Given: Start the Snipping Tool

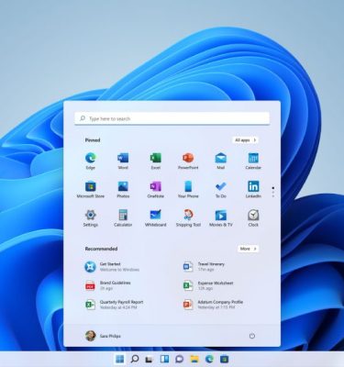Looking at the screenshot, I should [x=188, y=218].
